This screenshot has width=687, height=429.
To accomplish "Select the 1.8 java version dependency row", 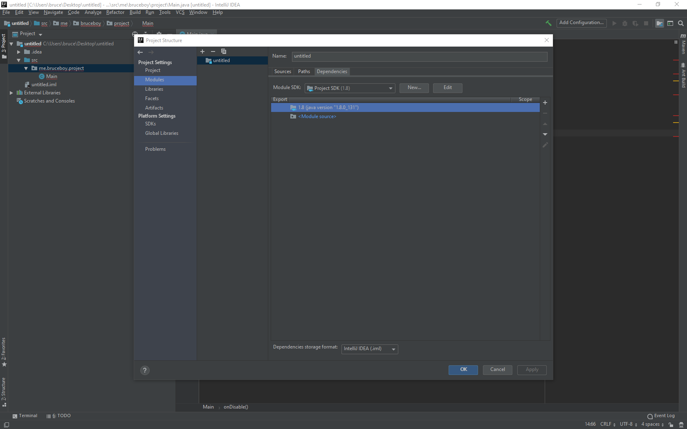I will (405, 107).
